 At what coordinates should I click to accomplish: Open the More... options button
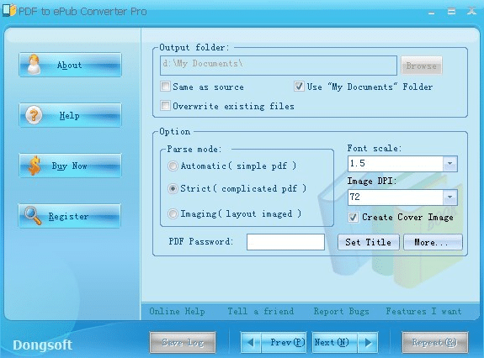point(433,242)
